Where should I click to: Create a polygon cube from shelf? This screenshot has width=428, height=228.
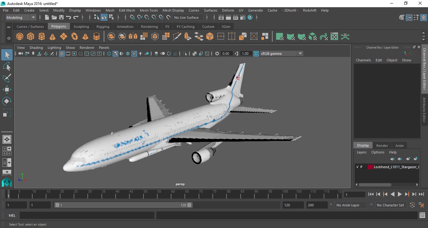pyautogui.click(x=31, y=37)
